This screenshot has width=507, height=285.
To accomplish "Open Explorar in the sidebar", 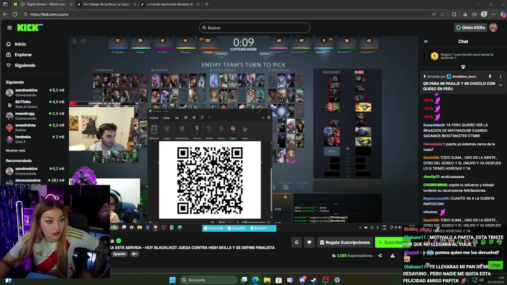I will pos(23,55).
